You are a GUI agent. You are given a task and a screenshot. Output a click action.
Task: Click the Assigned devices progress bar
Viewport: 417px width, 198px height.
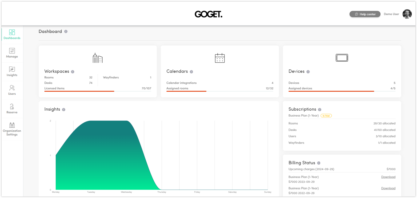[331, 91]
